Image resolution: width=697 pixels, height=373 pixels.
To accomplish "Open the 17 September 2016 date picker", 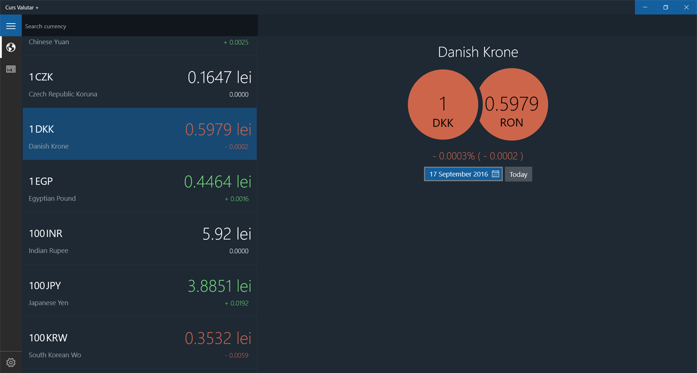I will [x=463, y=174].
